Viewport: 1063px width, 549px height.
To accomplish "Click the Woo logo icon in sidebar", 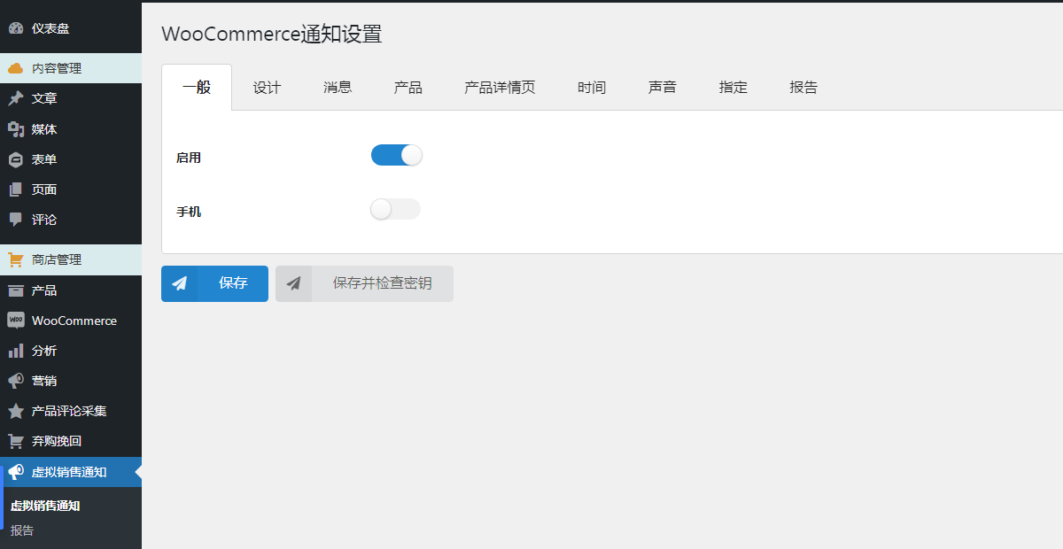I will coord(16,321).
